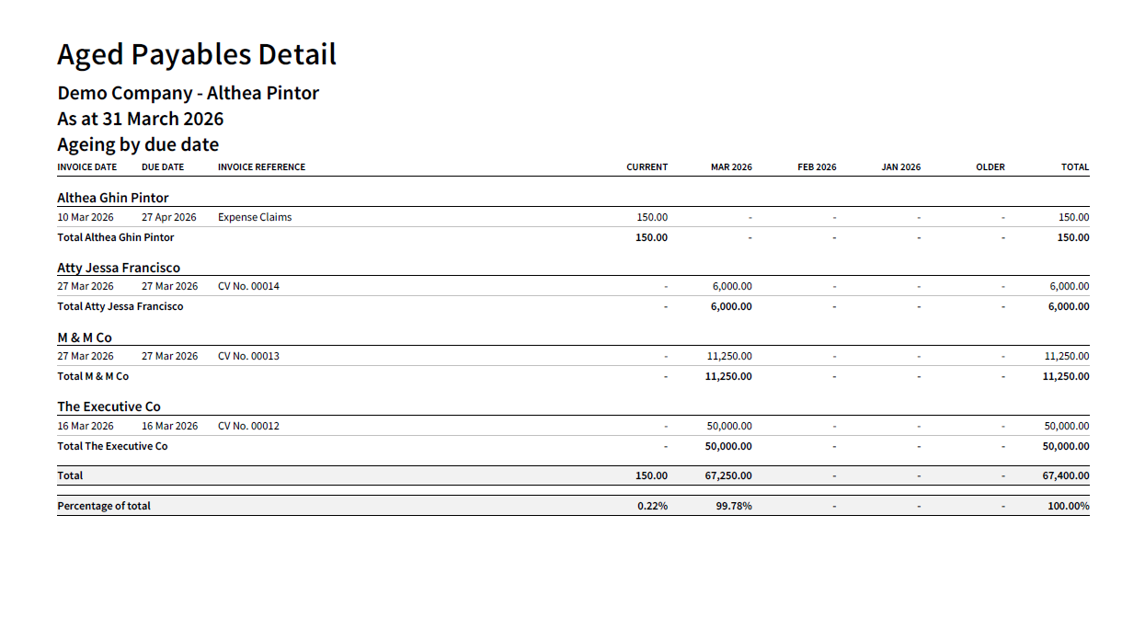Open the Expense Claims invoice reference
Image resolution: width=1145 pixels, height=618 pixels.
pyautogui.click(x=255, y=218)
